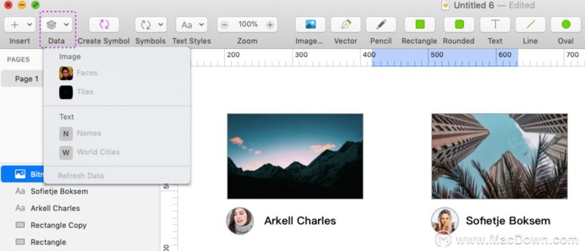Image resolution: width=585 pixels, height=251 pixels.
Task: Select the Pencil tool
Action: click(381, 24)
